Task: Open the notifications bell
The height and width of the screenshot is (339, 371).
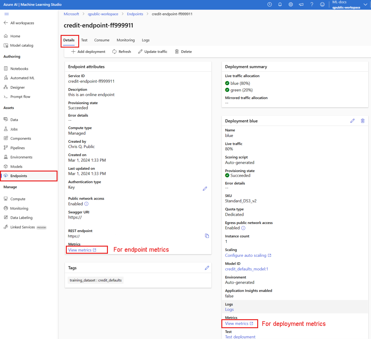Action: coord(280,5)
